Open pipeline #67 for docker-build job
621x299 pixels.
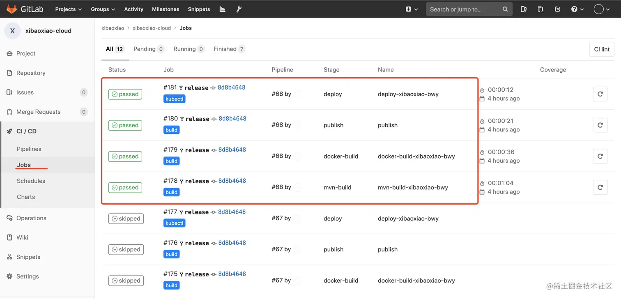pos(277,281)
